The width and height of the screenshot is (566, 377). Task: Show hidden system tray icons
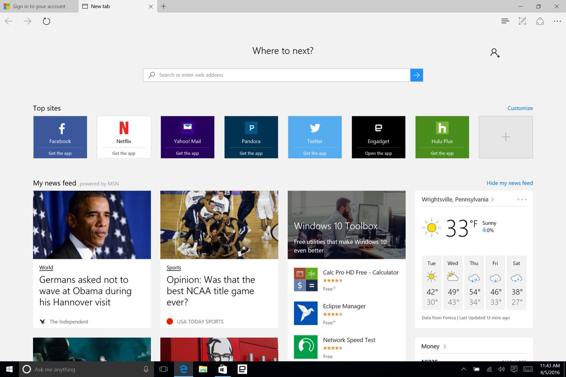point(464,369)
